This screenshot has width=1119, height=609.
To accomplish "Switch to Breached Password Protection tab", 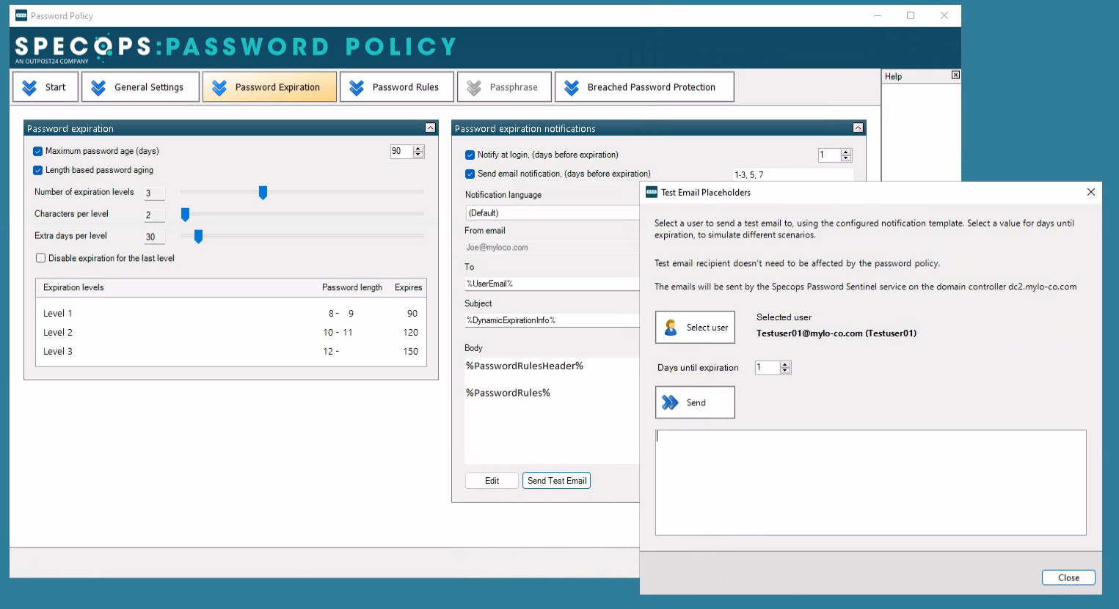I will point(644,87).
